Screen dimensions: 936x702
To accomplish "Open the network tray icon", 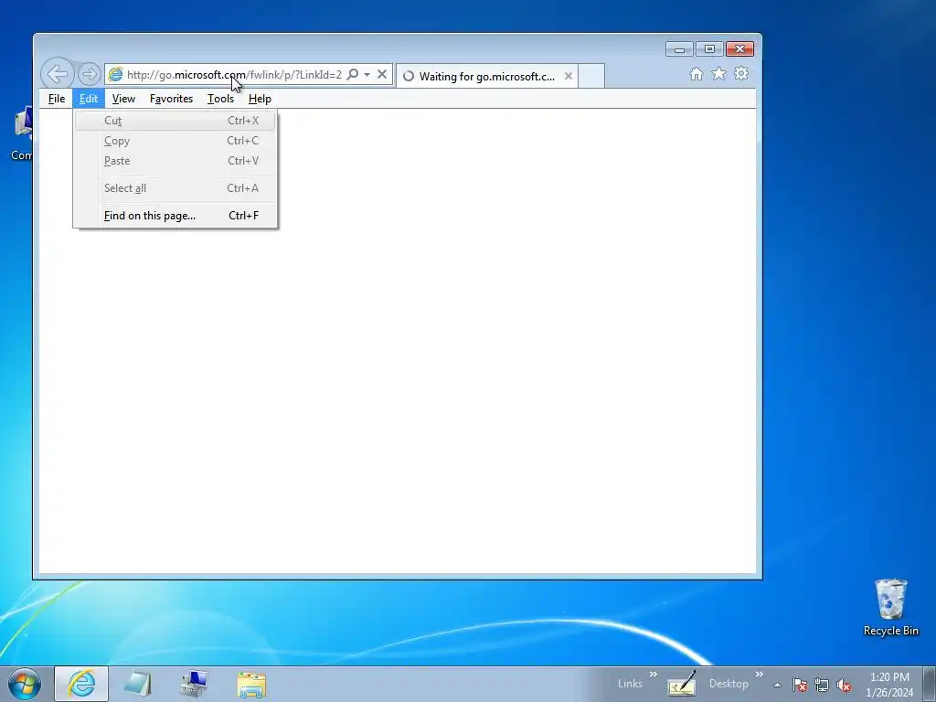I will 822,685.
